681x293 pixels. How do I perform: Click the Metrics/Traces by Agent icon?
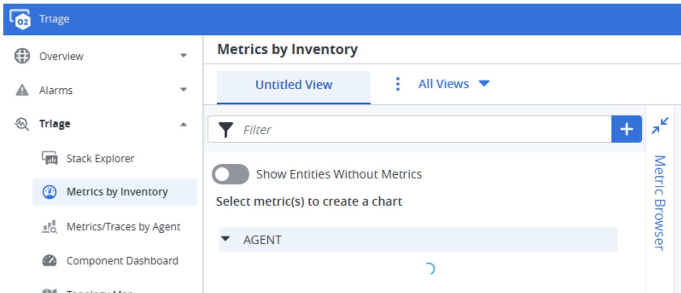(50, 227)
